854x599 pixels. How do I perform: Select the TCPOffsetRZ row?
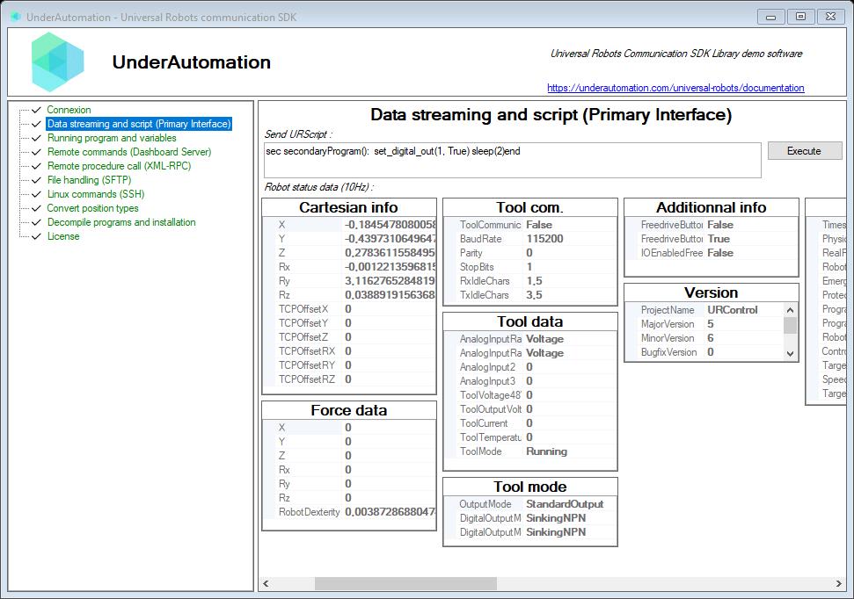pos(350,379)
